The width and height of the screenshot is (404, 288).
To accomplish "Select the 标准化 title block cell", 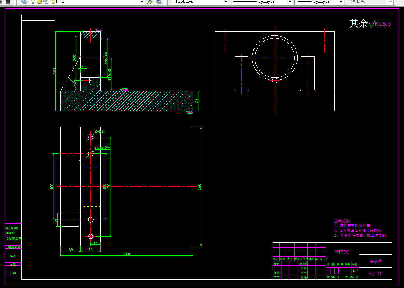I will click(x=303, y=264).
